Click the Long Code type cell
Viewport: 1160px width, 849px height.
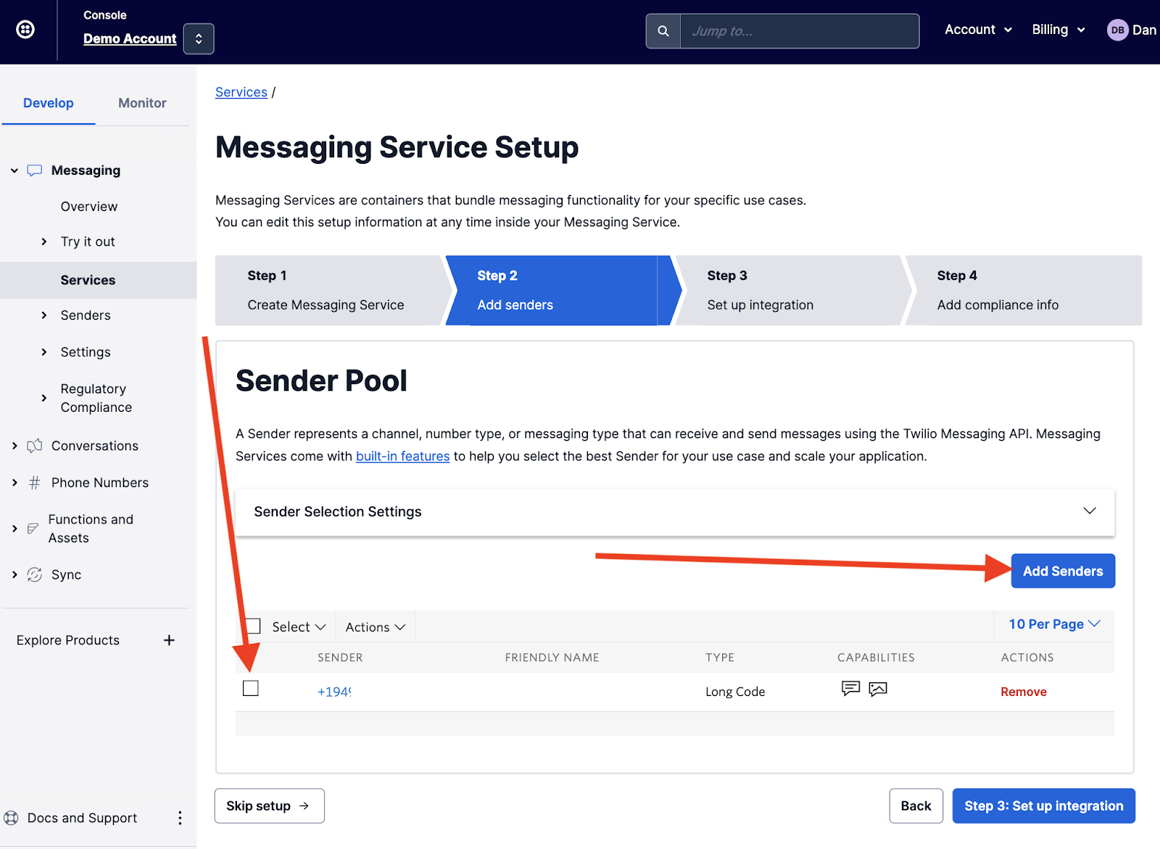(735, 692)
